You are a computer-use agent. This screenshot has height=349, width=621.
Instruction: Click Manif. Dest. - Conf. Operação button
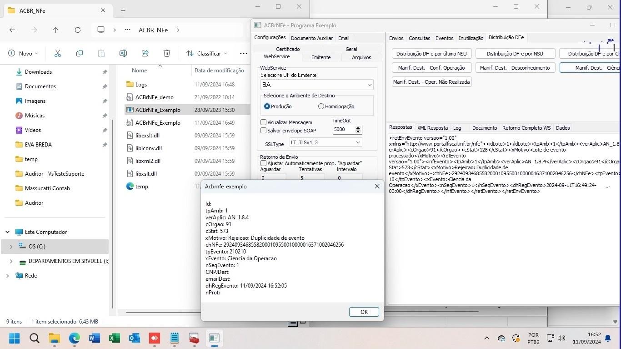pyautogui.click(x=432, y=68)
